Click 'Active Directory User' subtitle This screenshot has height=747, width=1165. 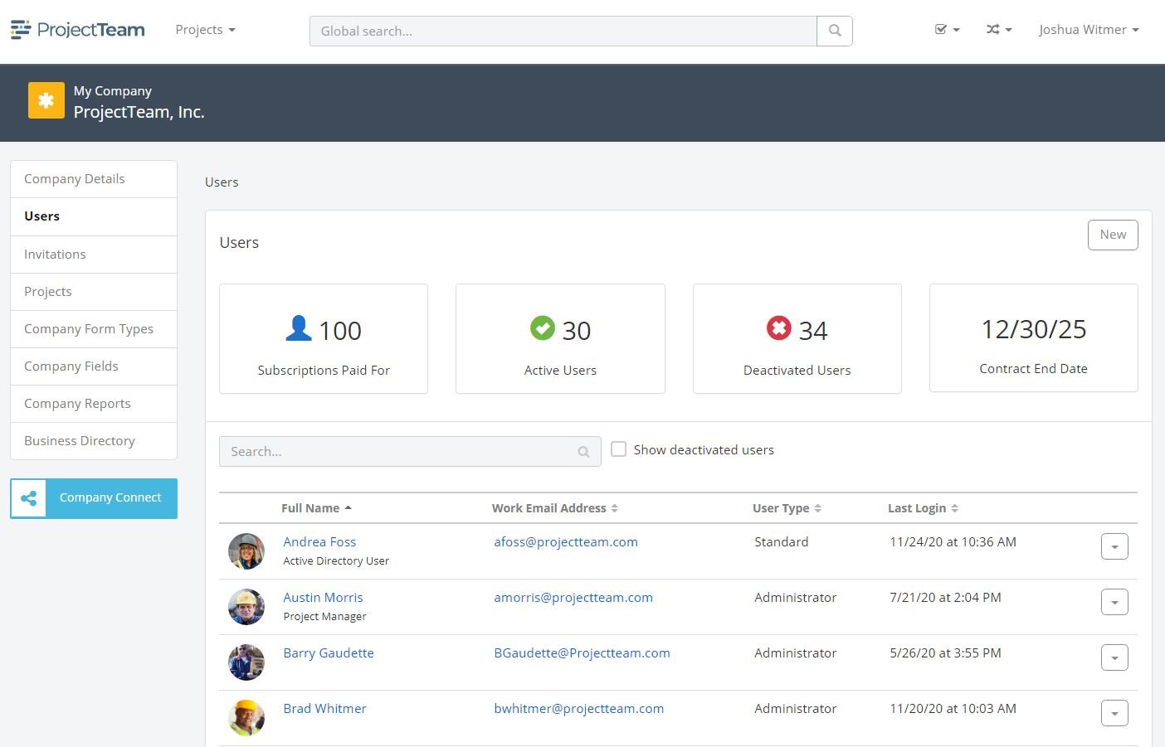point(336,561)
